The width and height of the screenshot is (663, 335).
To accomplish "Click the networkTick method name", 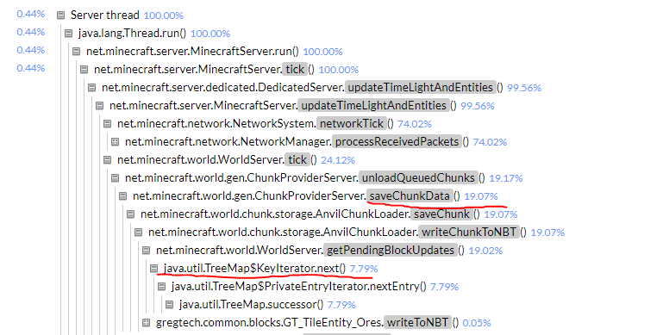I will coord(352,123).
